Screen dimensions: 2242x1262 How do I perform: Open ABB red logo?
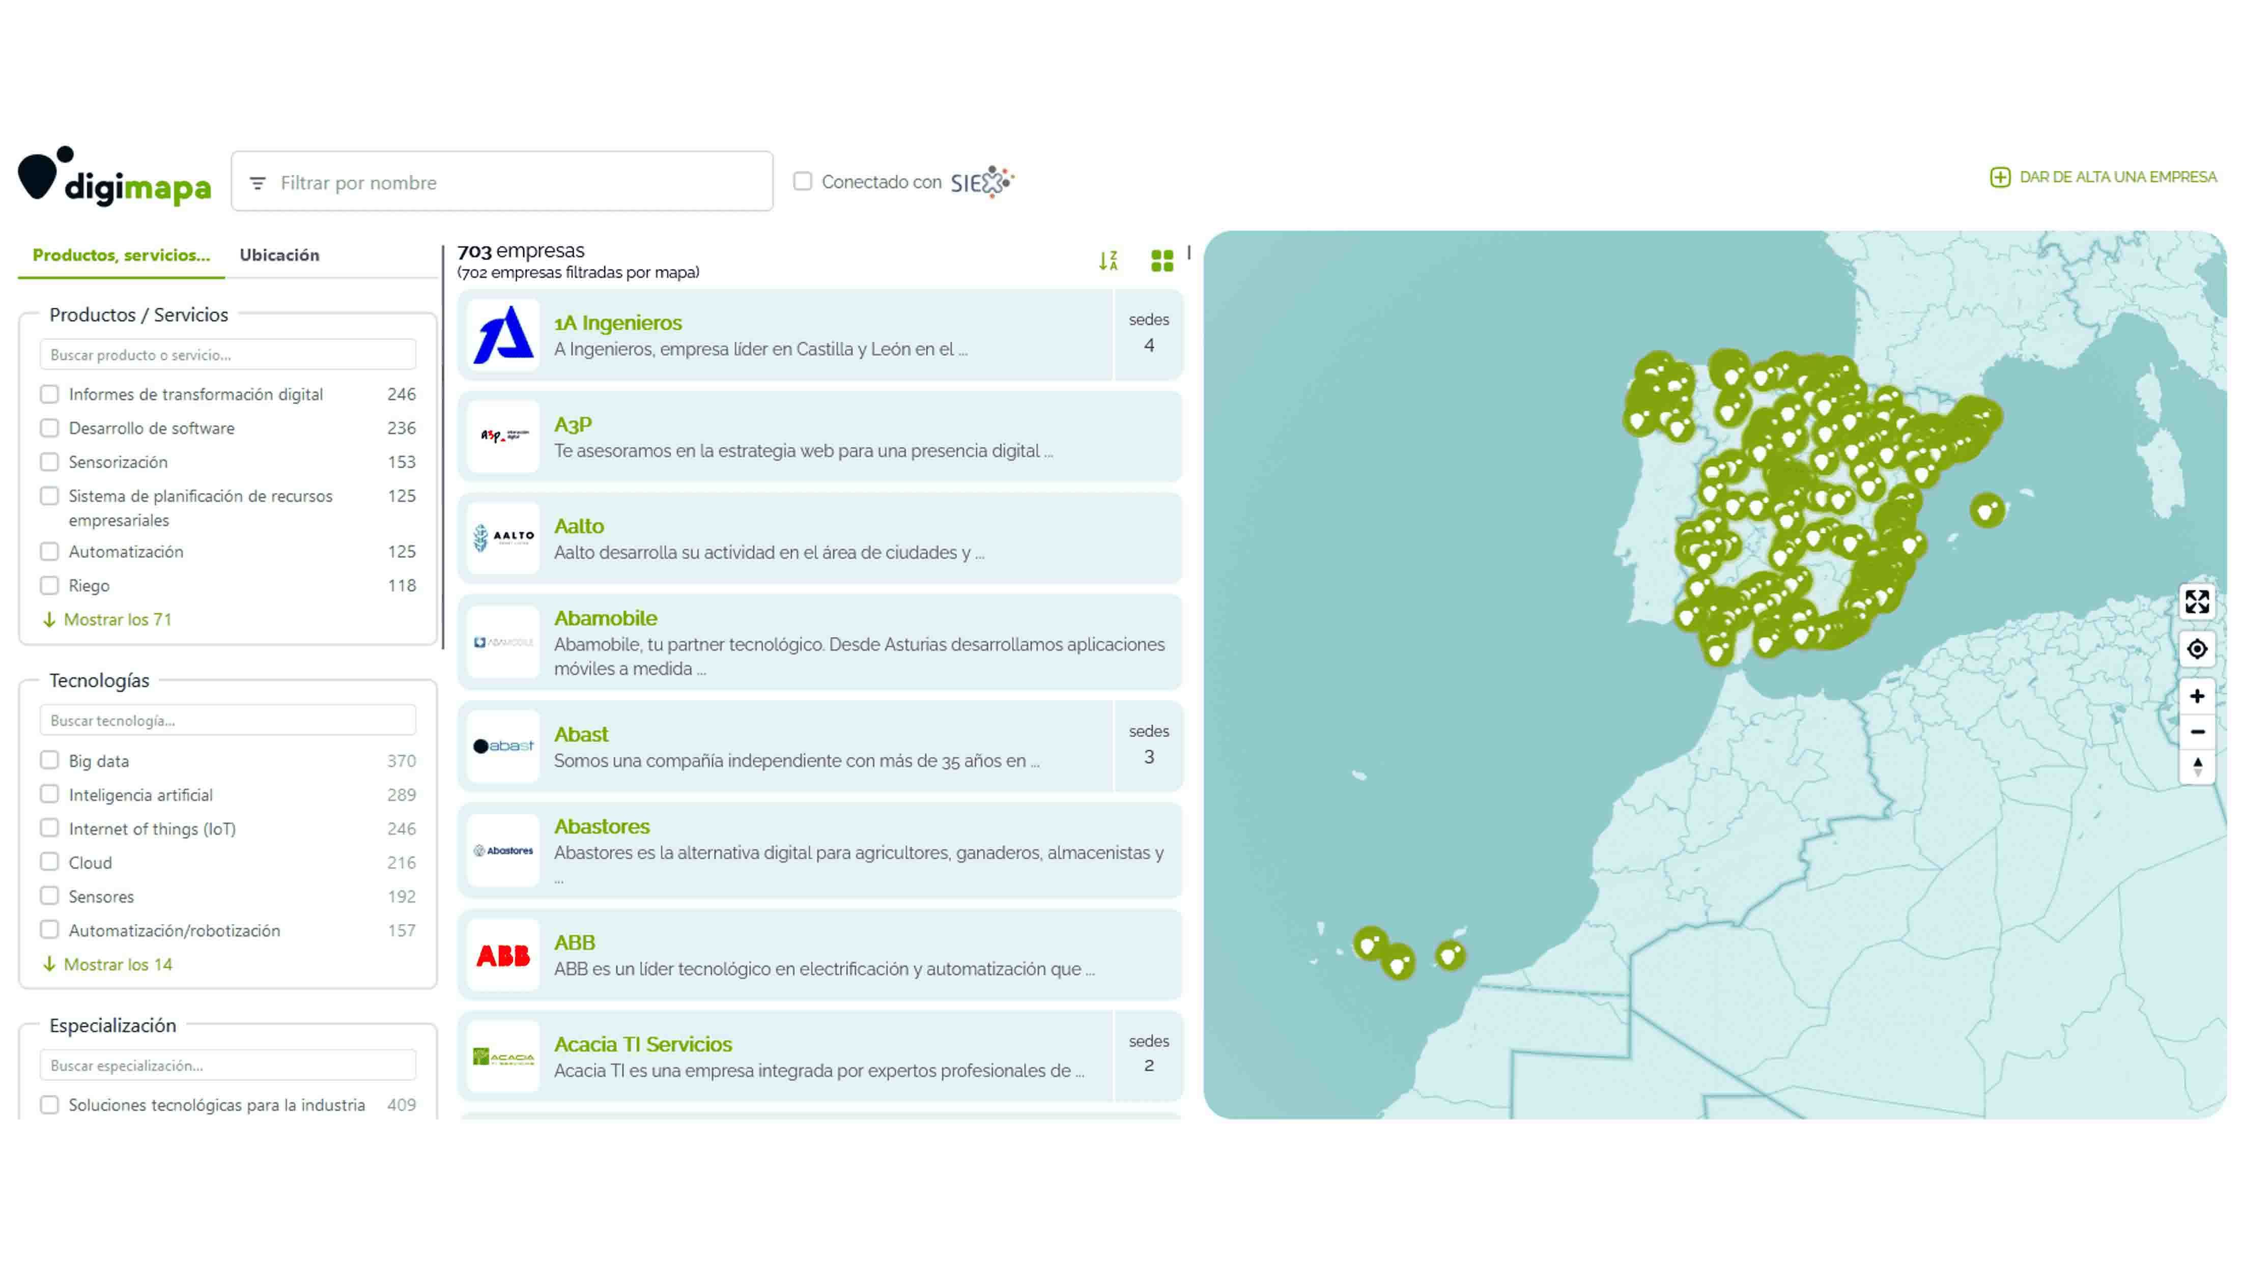[503, 955]
